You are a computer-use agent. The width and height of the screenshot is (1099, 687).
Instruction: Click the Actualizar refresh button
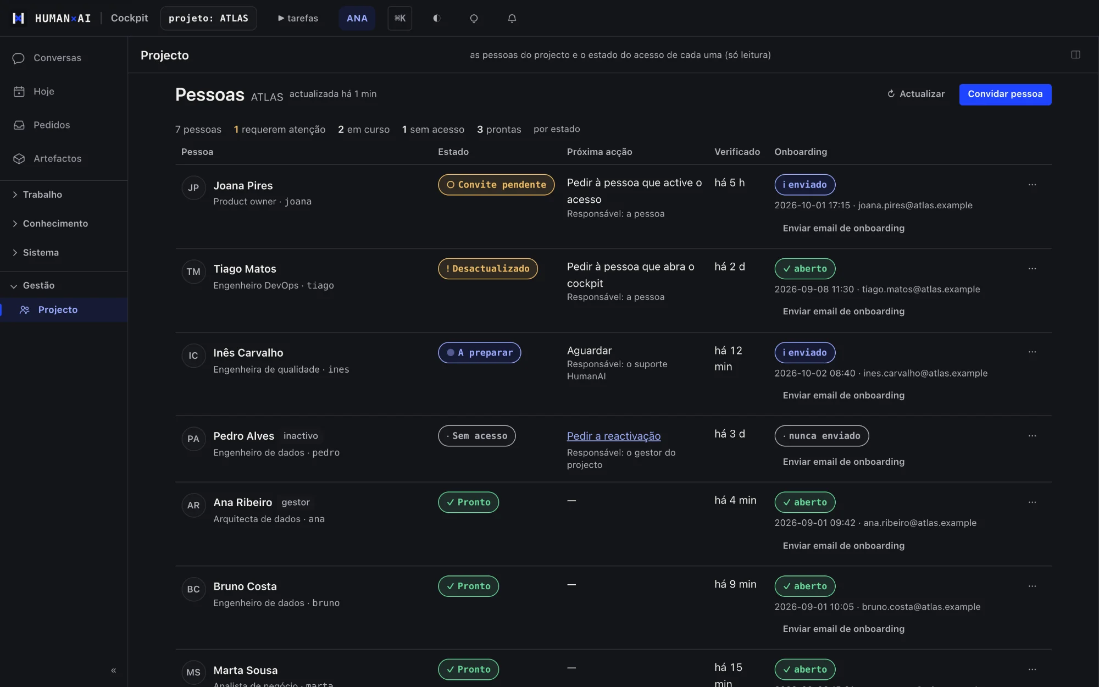tap(916, 94)
